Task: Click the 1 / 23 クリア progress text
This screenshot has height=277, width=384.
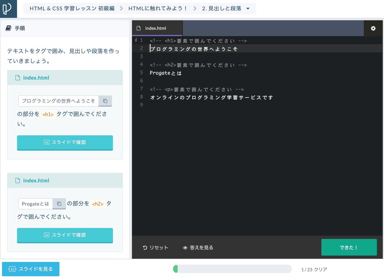Action: click(314, 269)
